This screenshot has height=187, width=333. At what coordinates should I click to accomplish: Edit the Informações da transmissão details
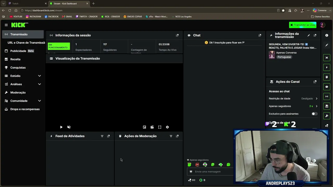(309, 35)
